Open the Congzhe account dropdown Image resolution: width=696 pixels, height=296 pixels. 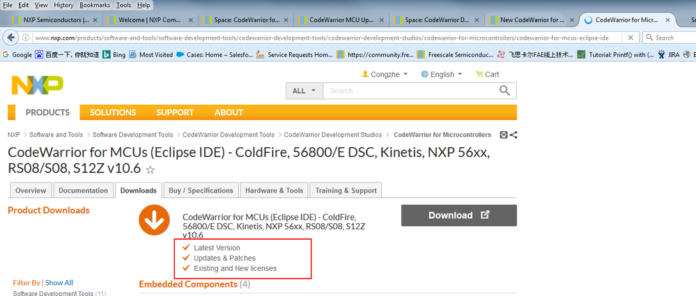385,74
